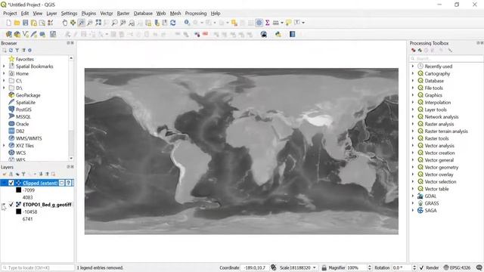Open the Layer menu

[x=51, y=14]
